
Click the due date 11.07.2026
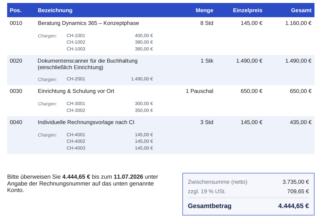pos(128,177)
